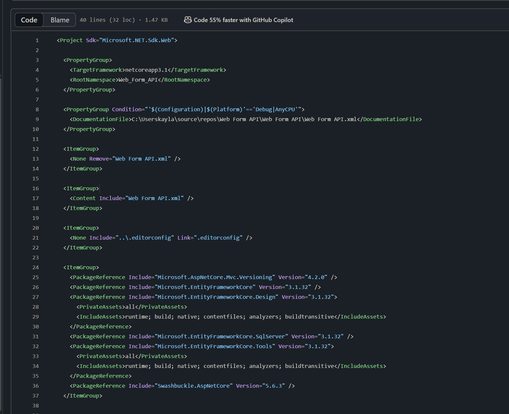
Task: Select line number 8
Action: [37, 109]
